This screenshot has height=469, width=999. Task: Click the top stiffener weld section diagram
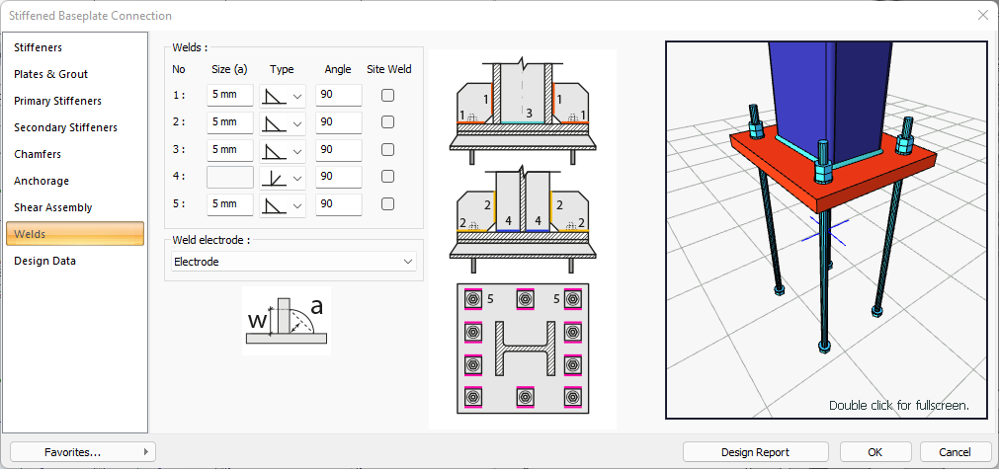pos(524,105)
